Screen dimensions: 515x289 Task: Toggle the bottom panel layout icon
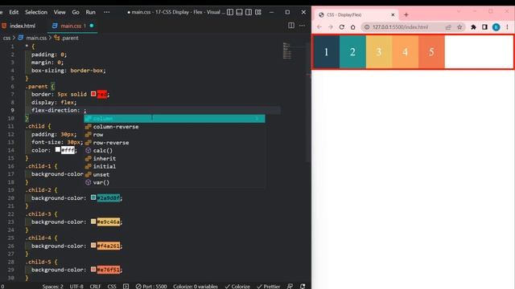pyautogui.click(x=240, y=12)
